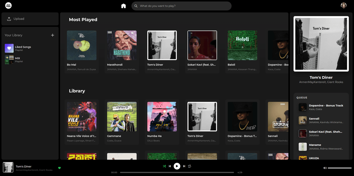This screenshot has height=176, width=354.
Task: Play Dopamine cover in Most Played
Action: [x=278, y=45]
